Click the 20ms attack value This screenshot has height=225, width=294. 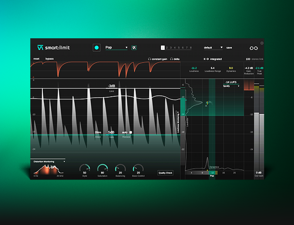[98, 132]
